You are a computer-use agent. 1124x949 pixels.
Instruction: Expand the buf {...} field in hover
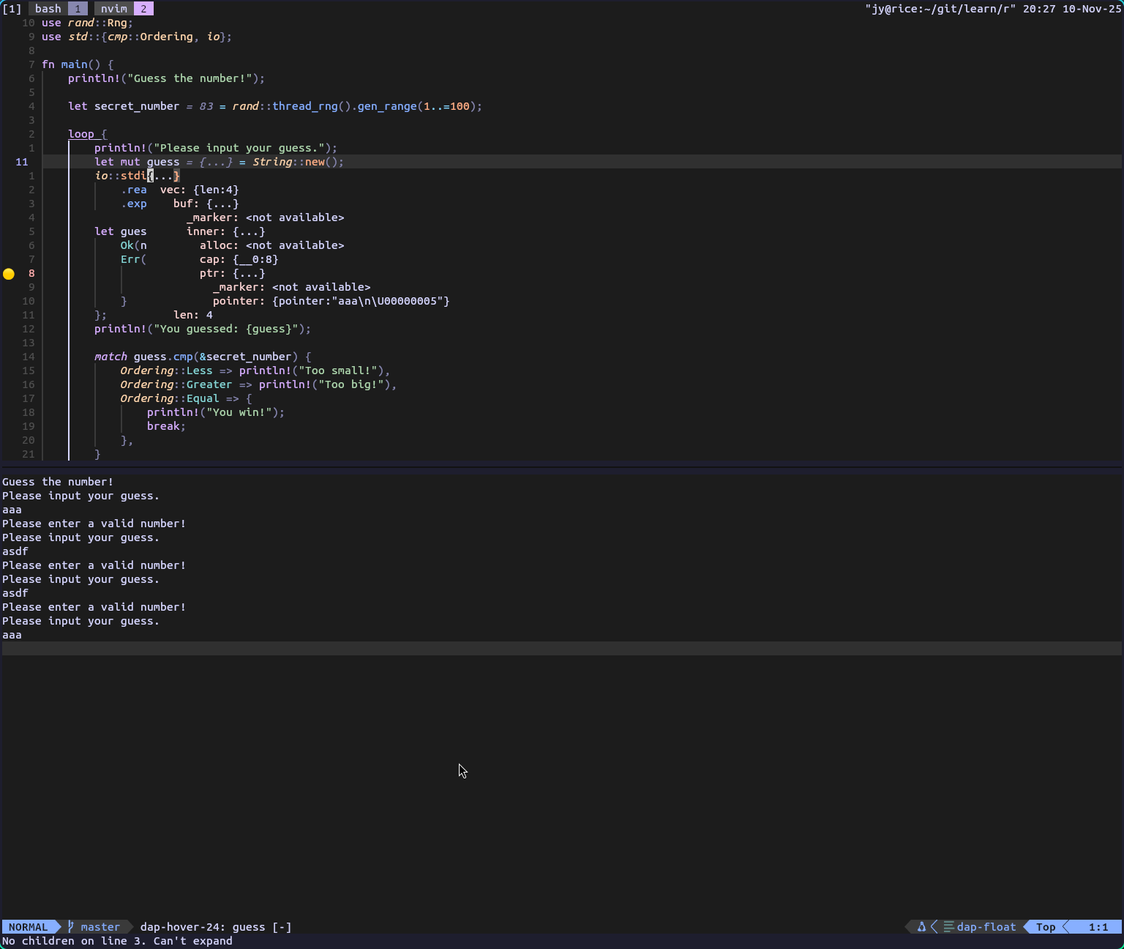(x=206, y=204)
